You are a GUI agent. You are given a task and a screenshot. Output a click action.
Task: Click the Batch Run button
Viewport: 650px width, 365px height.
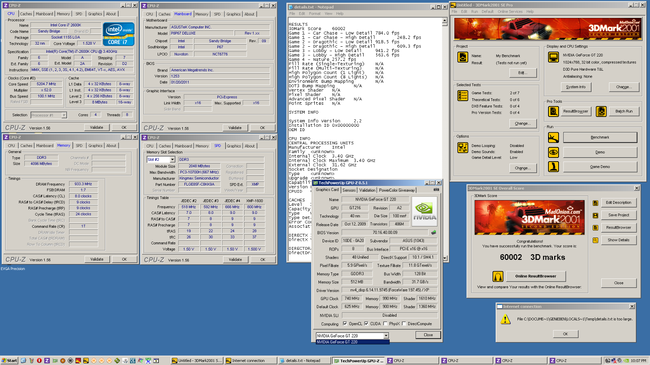[624, 111]
